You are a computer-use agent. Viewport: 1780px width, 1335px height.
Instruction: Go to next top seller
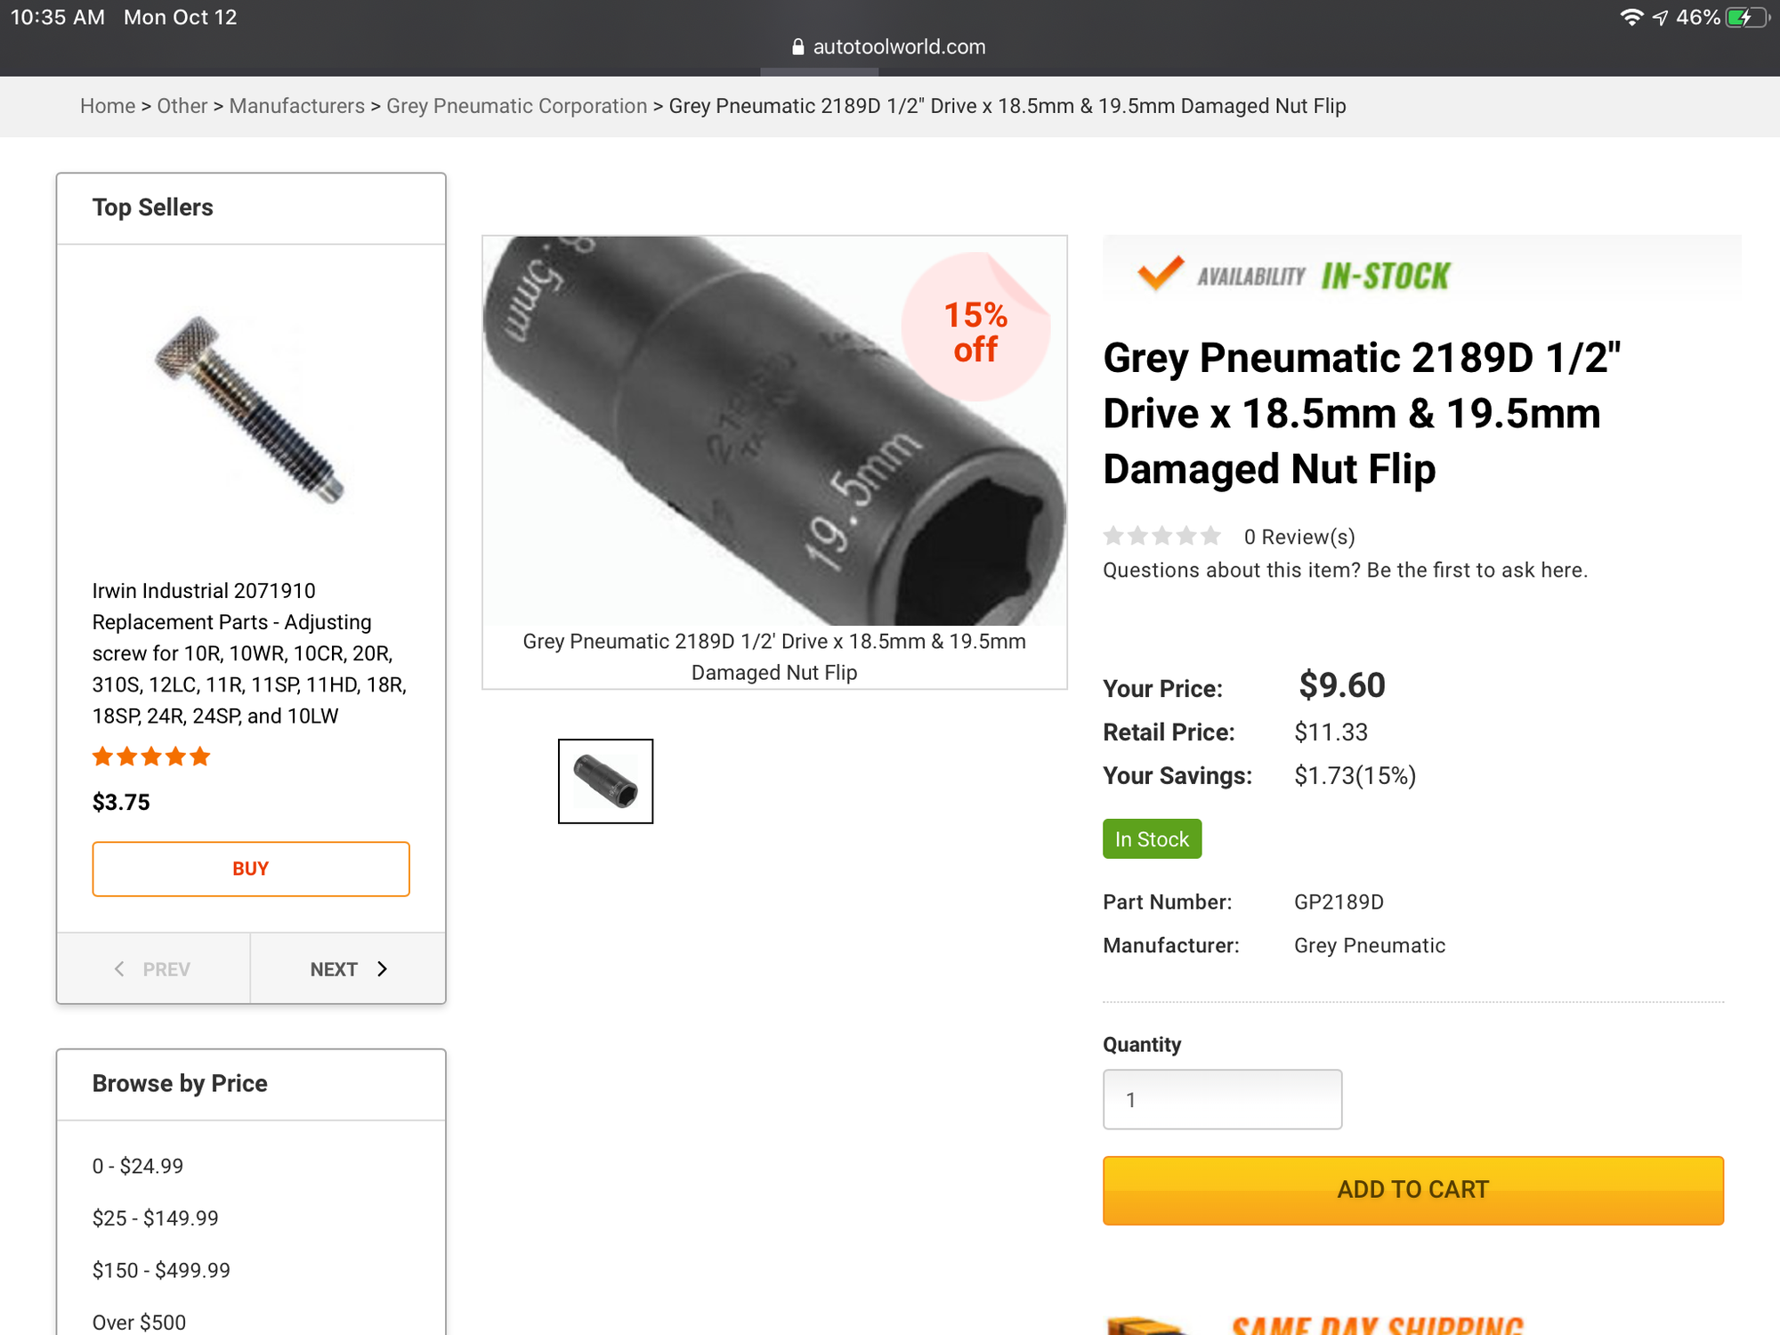click(348, 969)
